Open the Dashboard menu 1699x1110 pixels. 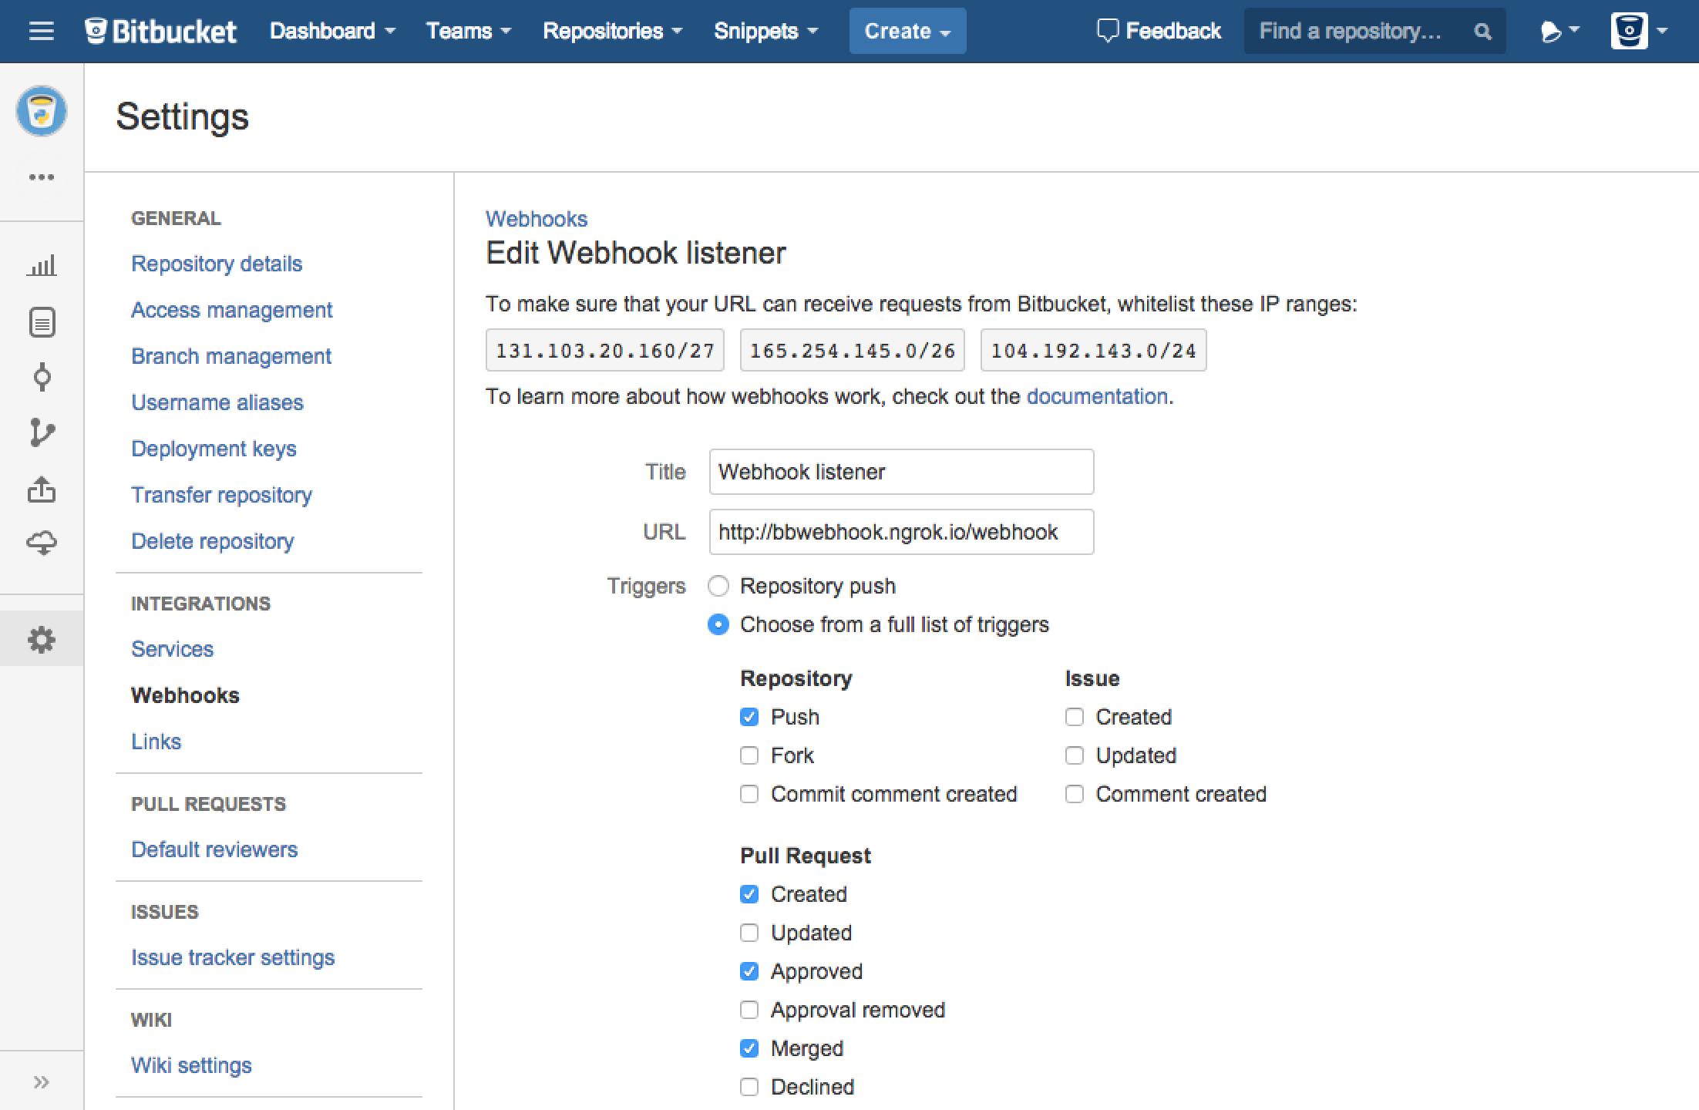coord(331,31)
